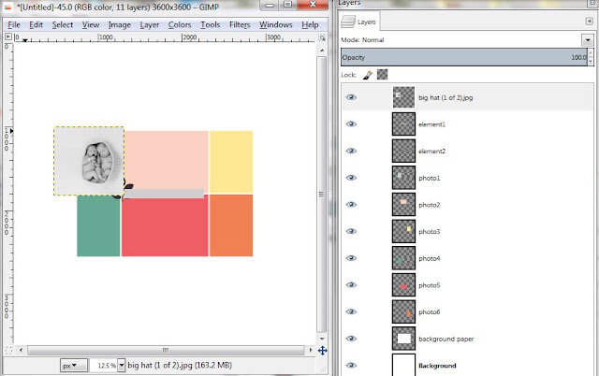The image size is (599, 376).
Task: Open the Layers panel configure menu arrow
Action: pyautogui.click(x=589, y=21)
